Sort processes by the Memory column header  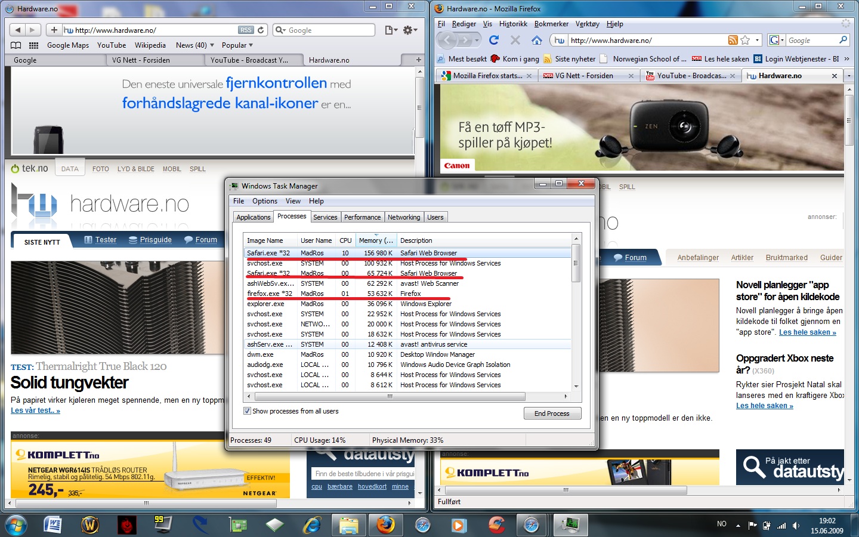pos(376,240)
